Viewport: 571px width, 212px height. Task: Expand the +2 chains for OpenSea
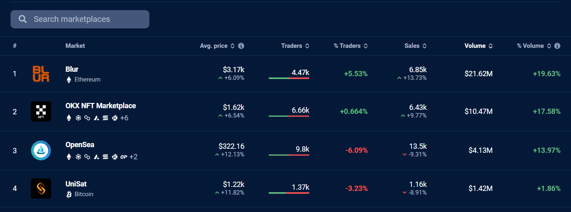(x=134, y=156)
